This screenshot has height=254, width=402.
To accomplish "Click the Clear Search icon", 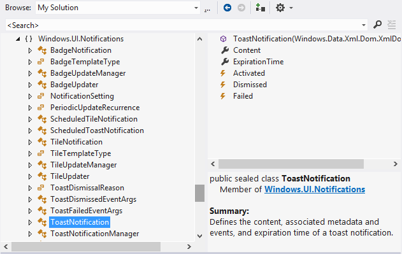I will (392, 25).
